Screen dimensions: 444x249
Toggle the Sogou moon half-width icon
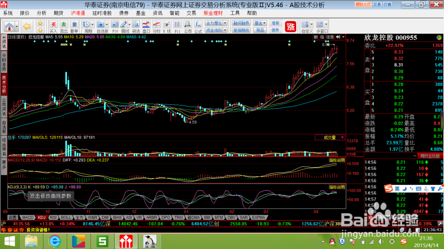point(404,189)
